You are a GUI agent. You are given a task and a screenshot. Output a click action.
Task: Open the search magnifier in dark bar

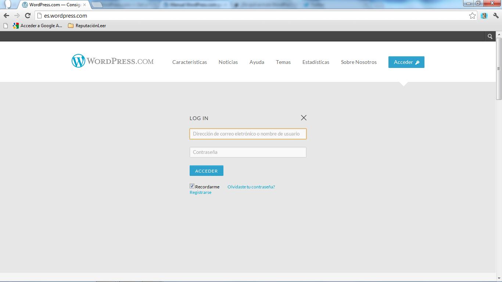pos(490,36)
